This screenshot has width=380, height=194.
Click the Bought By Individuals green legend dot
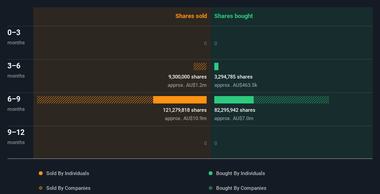(x=211, y=173)
